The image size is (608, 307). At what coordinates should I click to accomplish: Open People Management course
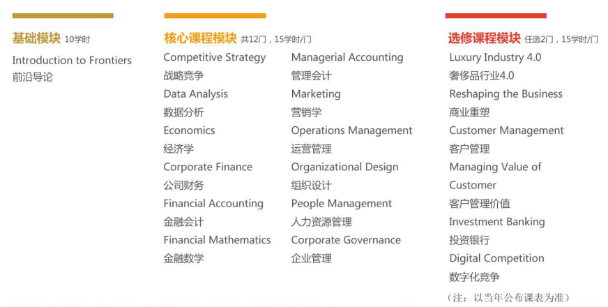342,204
